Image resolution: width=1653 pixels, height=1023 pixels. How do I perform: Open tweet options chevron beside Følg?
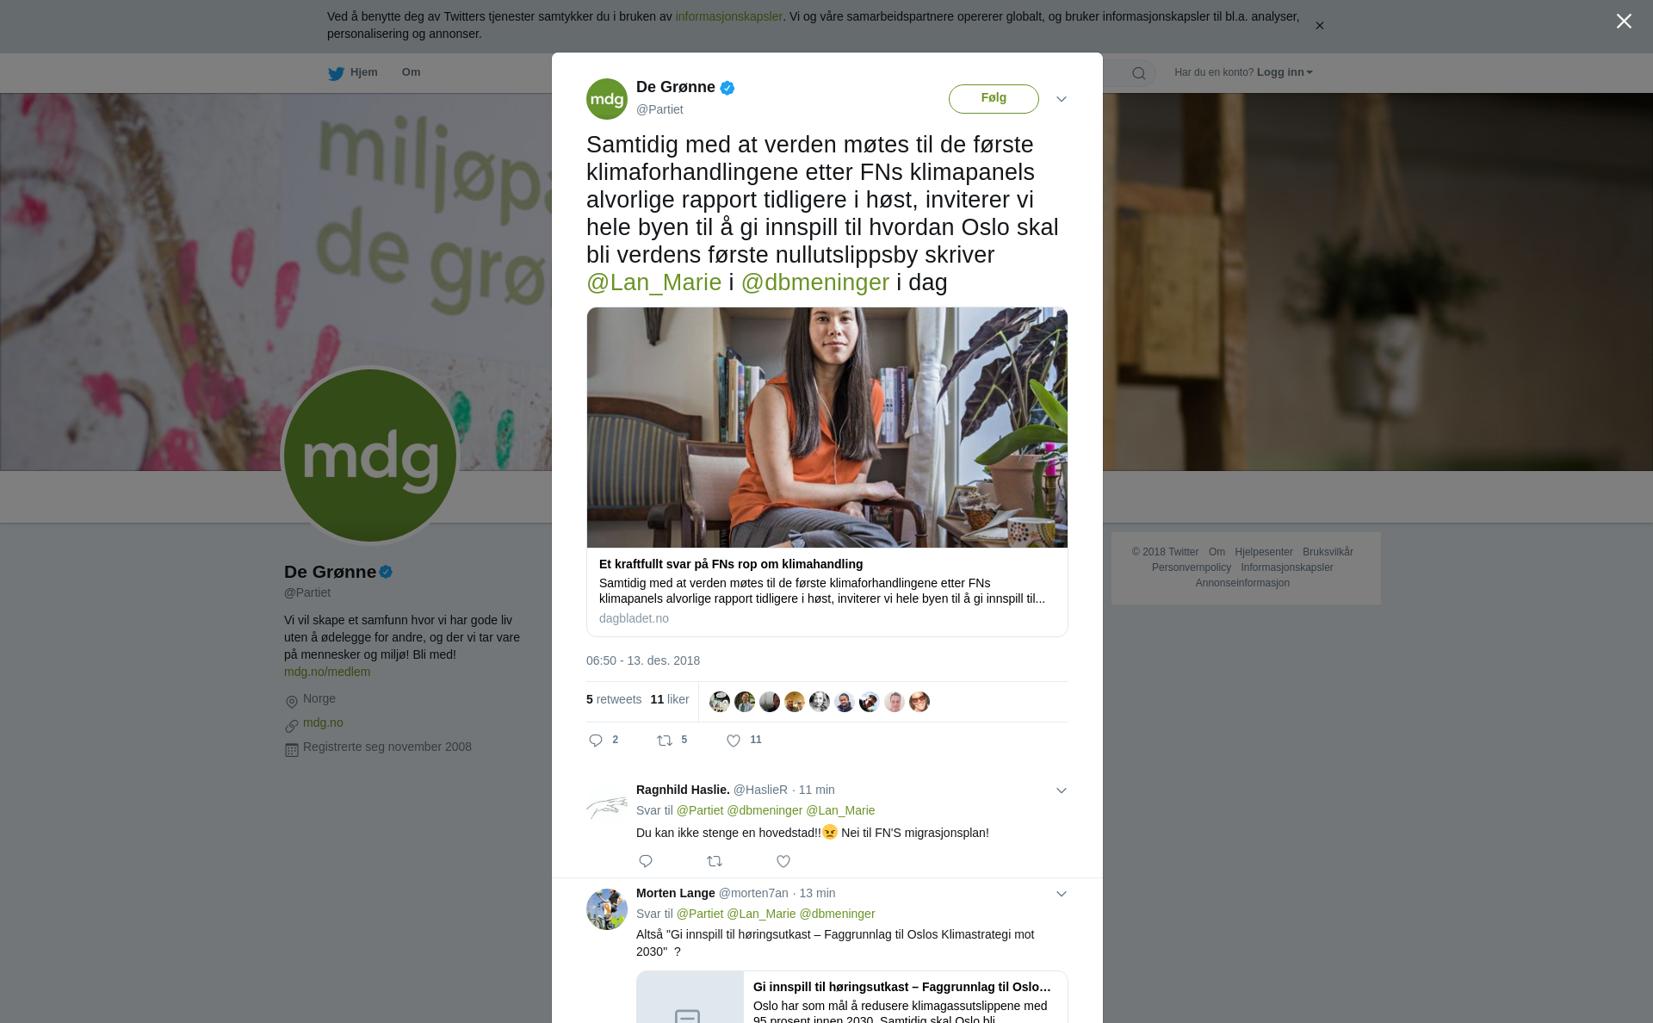pos(1062,99)
